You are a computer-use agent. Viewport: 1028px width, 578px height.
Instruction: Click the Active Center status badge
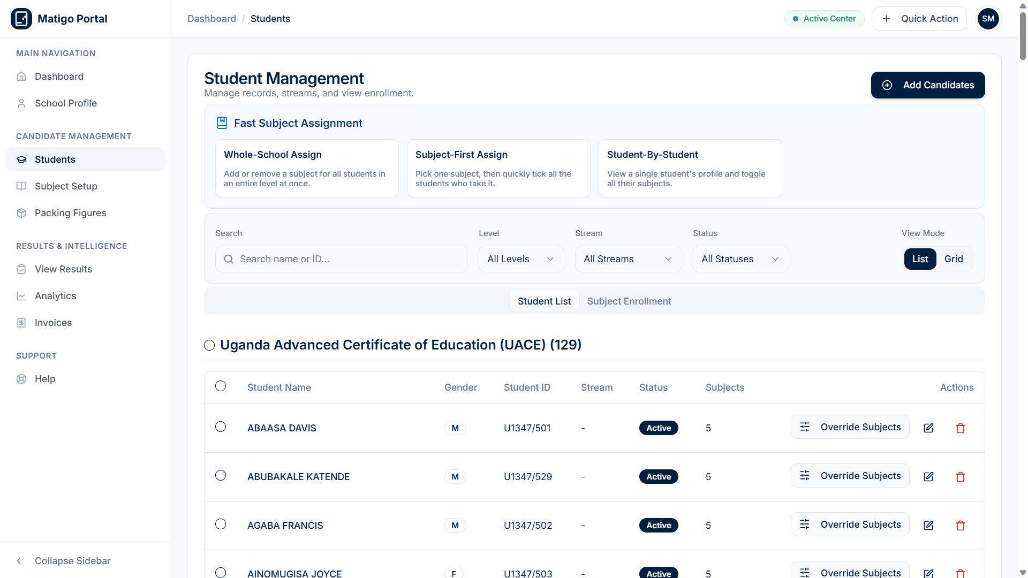point(825,19)
